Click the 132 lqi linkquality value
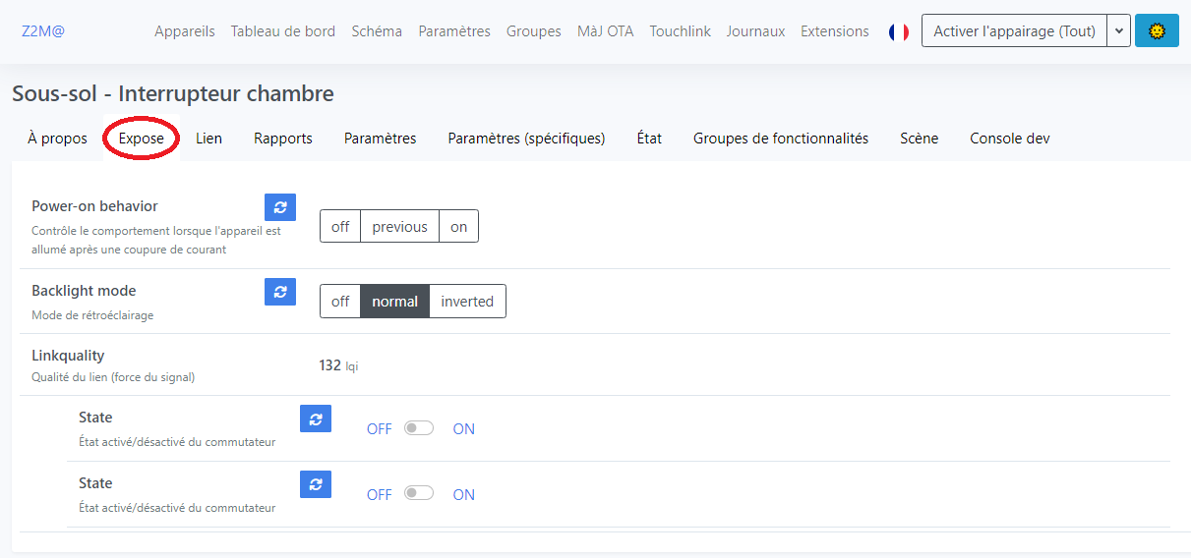The width and height of the screenshot is (1191, 558). click(x=339, y=365)
